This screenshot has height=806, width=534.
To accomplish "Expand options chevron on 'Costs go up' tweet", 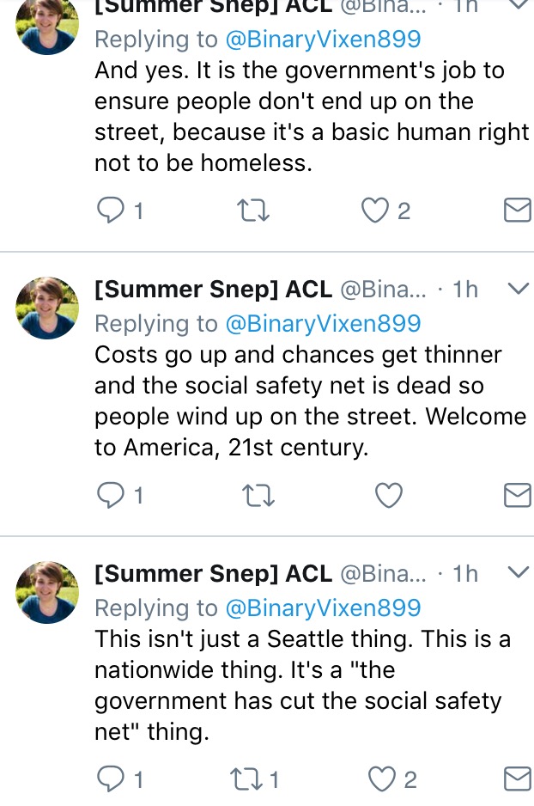I will (518, 289).
